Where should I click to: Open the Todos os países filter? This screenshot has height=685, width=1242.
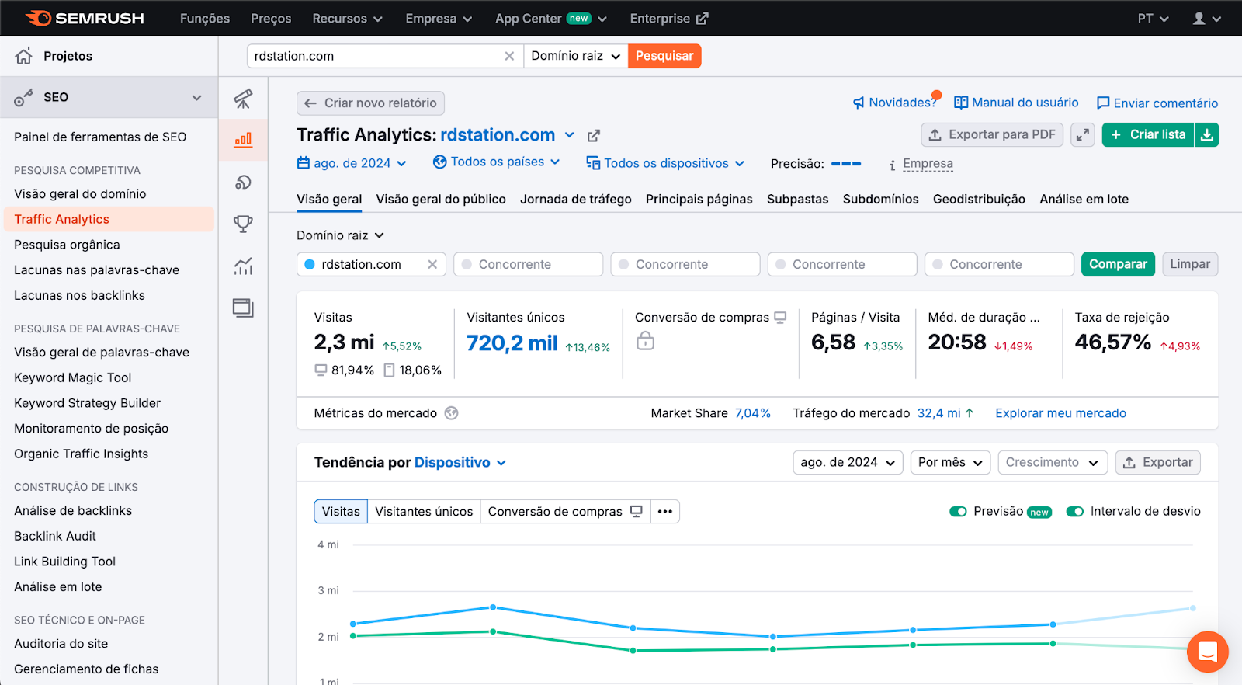tap(497, 162)
